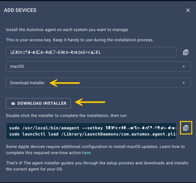
Task: Click the sudo launchctl load command line
Action: 93,134
